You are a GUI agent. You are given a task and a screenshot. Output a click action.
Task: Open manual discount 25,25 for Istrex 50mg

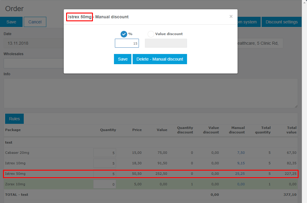[x=240, y=174]
